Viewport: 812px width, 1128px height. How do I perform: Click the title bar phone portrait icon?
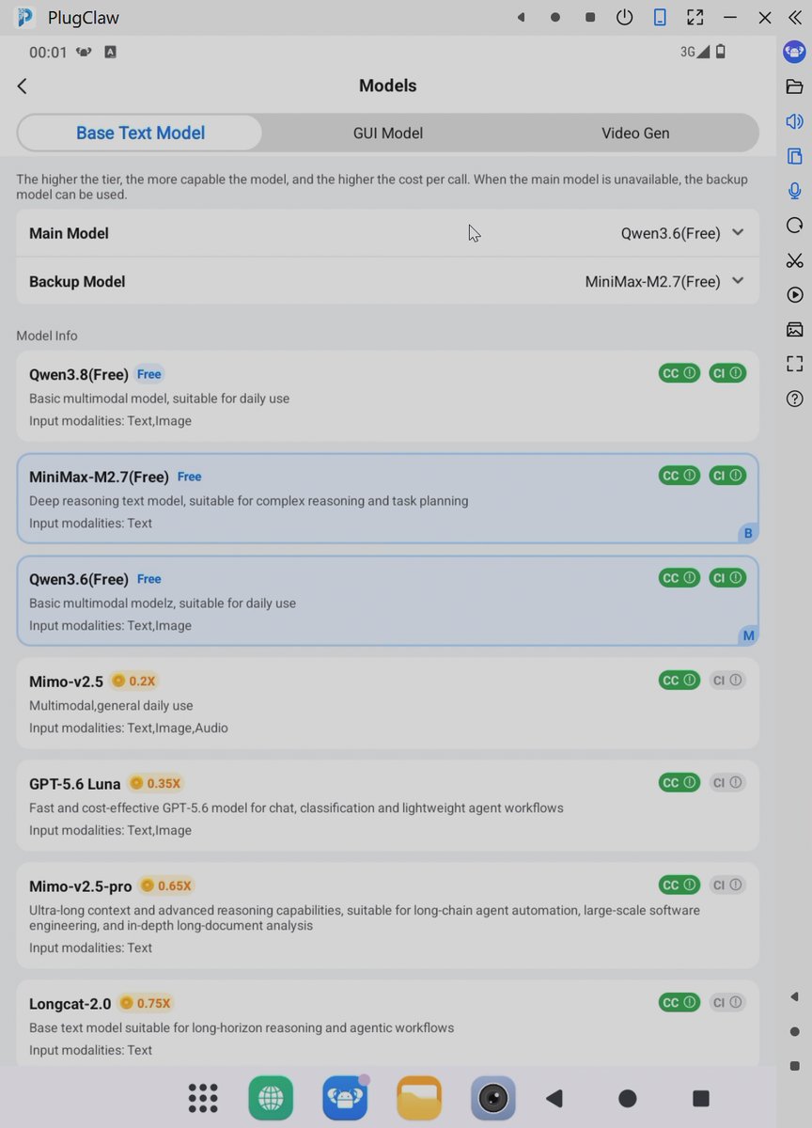click(x=660, y=17)
